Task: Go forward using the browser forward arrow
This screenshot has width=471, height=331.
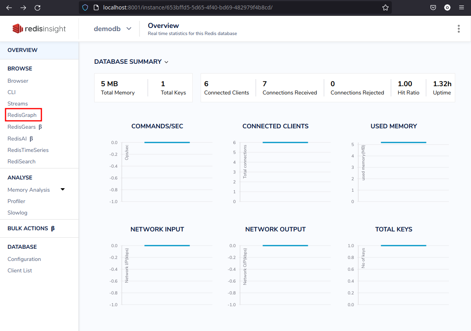Action: [23, 7]
